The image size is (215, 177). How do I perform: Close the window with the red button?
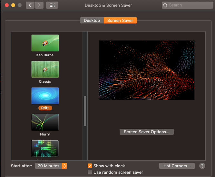7,5
